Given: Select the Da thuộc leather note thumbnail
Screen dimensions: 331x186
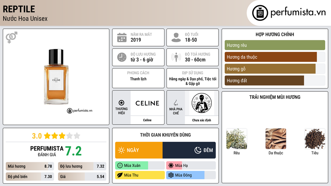Looking at the screenshot, I should (x=276, y=139).
